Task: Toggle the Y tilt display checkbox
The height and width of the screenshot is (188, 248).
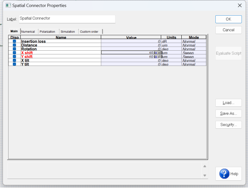Action: [x=14, y=64]
